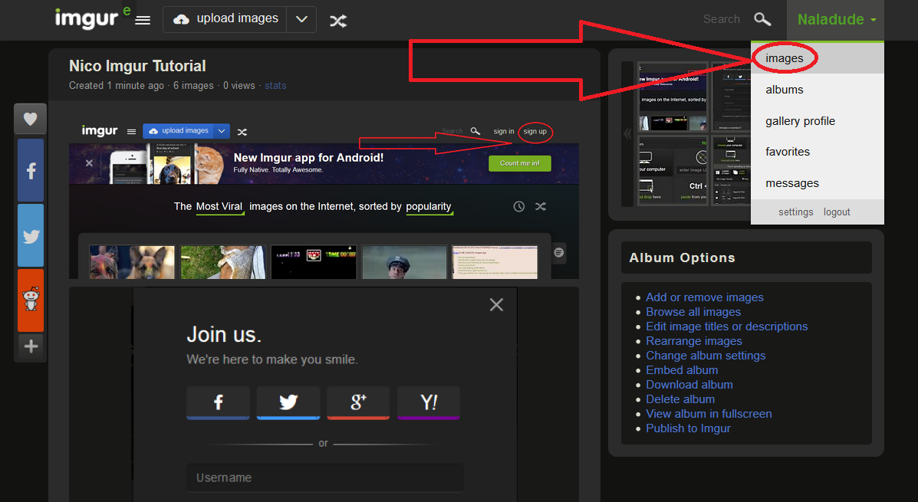Click the double-chevron arrow left of the album thumbnails
This screenshot has width=918, height=502.
627,134
